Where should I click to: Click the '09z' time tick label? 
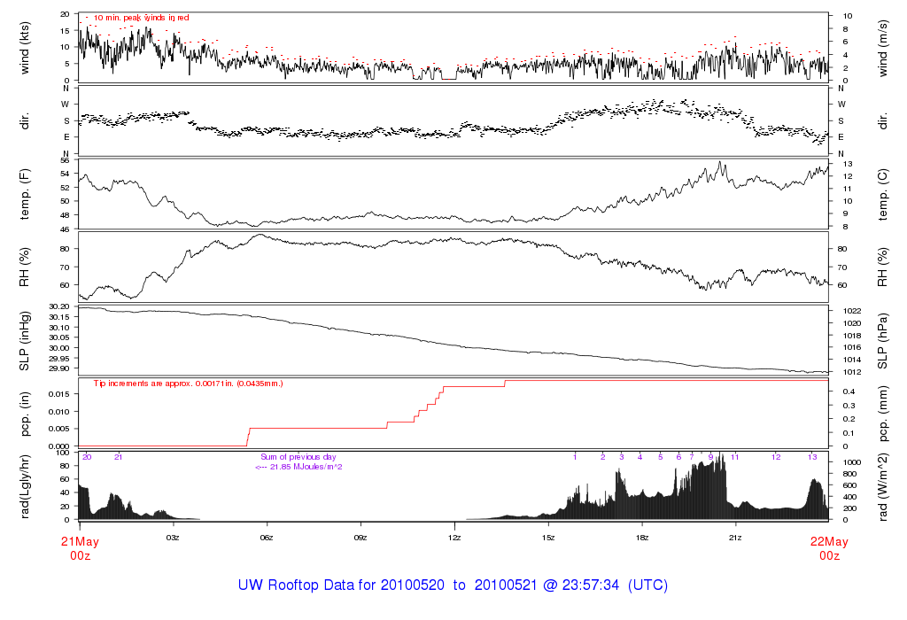tap(360, 538)
